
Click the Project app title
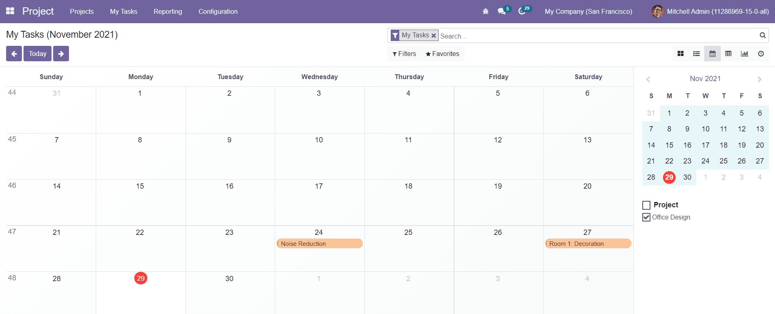[38, 11]
